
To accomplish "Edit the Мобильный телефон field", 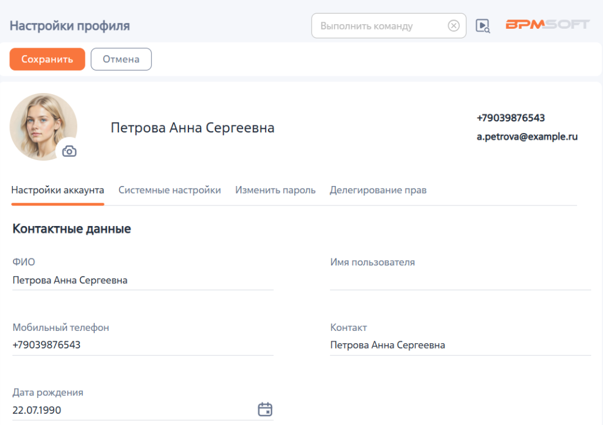I will [143, 345].
